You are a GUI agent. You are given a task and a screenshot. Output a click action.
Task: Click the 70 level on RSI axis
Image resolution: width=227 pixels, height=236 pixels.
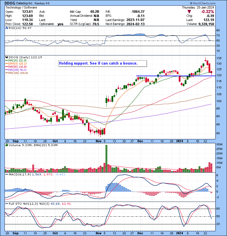[x=218, y=36]
